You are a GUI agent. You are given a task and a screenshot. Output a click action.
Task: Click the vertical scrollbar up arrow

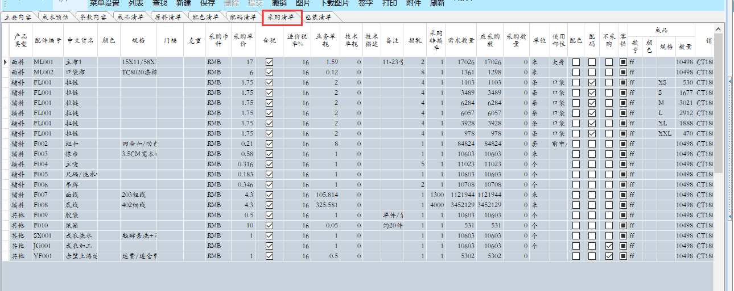pyautogui.click(x=719, y=28)
